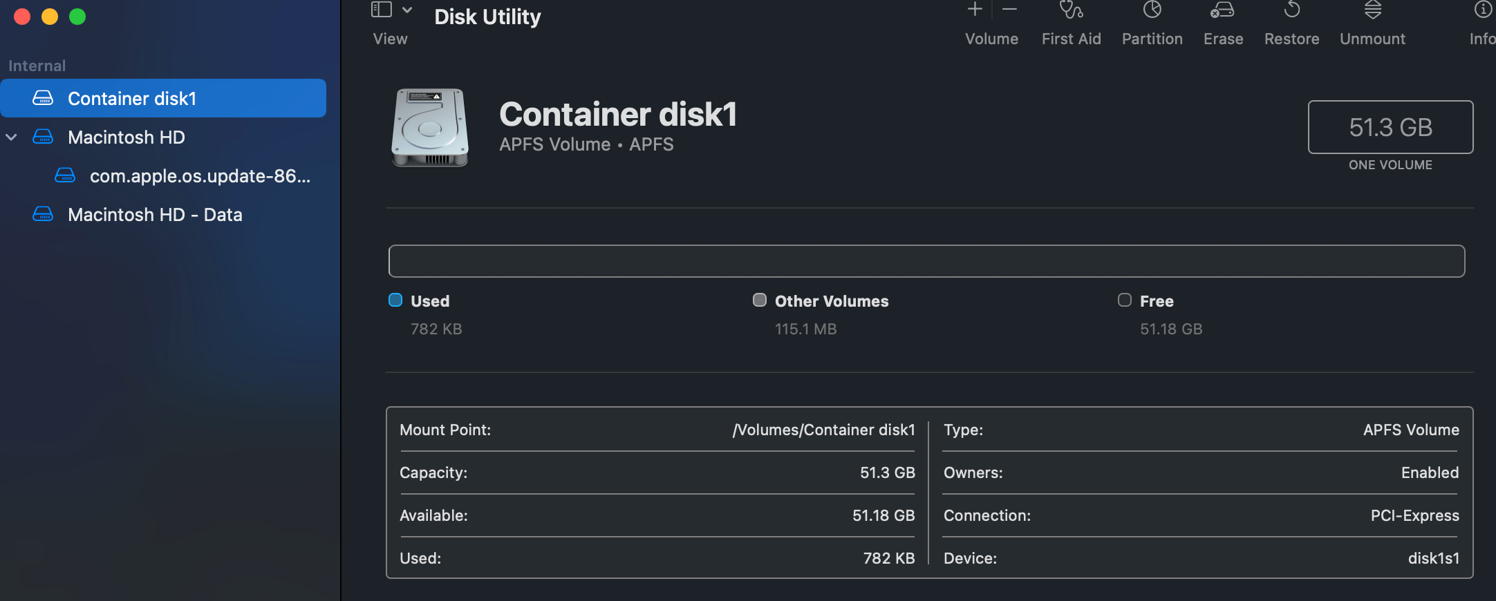1496x601 pixels.
Task: Toggle the Used space legend checkbox
Action: point(395,300)
